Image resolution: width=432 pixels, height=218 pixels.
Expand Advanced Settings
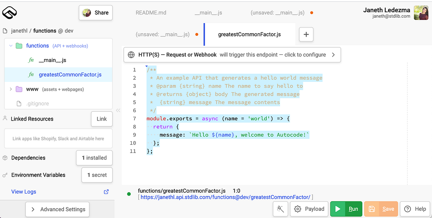57,209
